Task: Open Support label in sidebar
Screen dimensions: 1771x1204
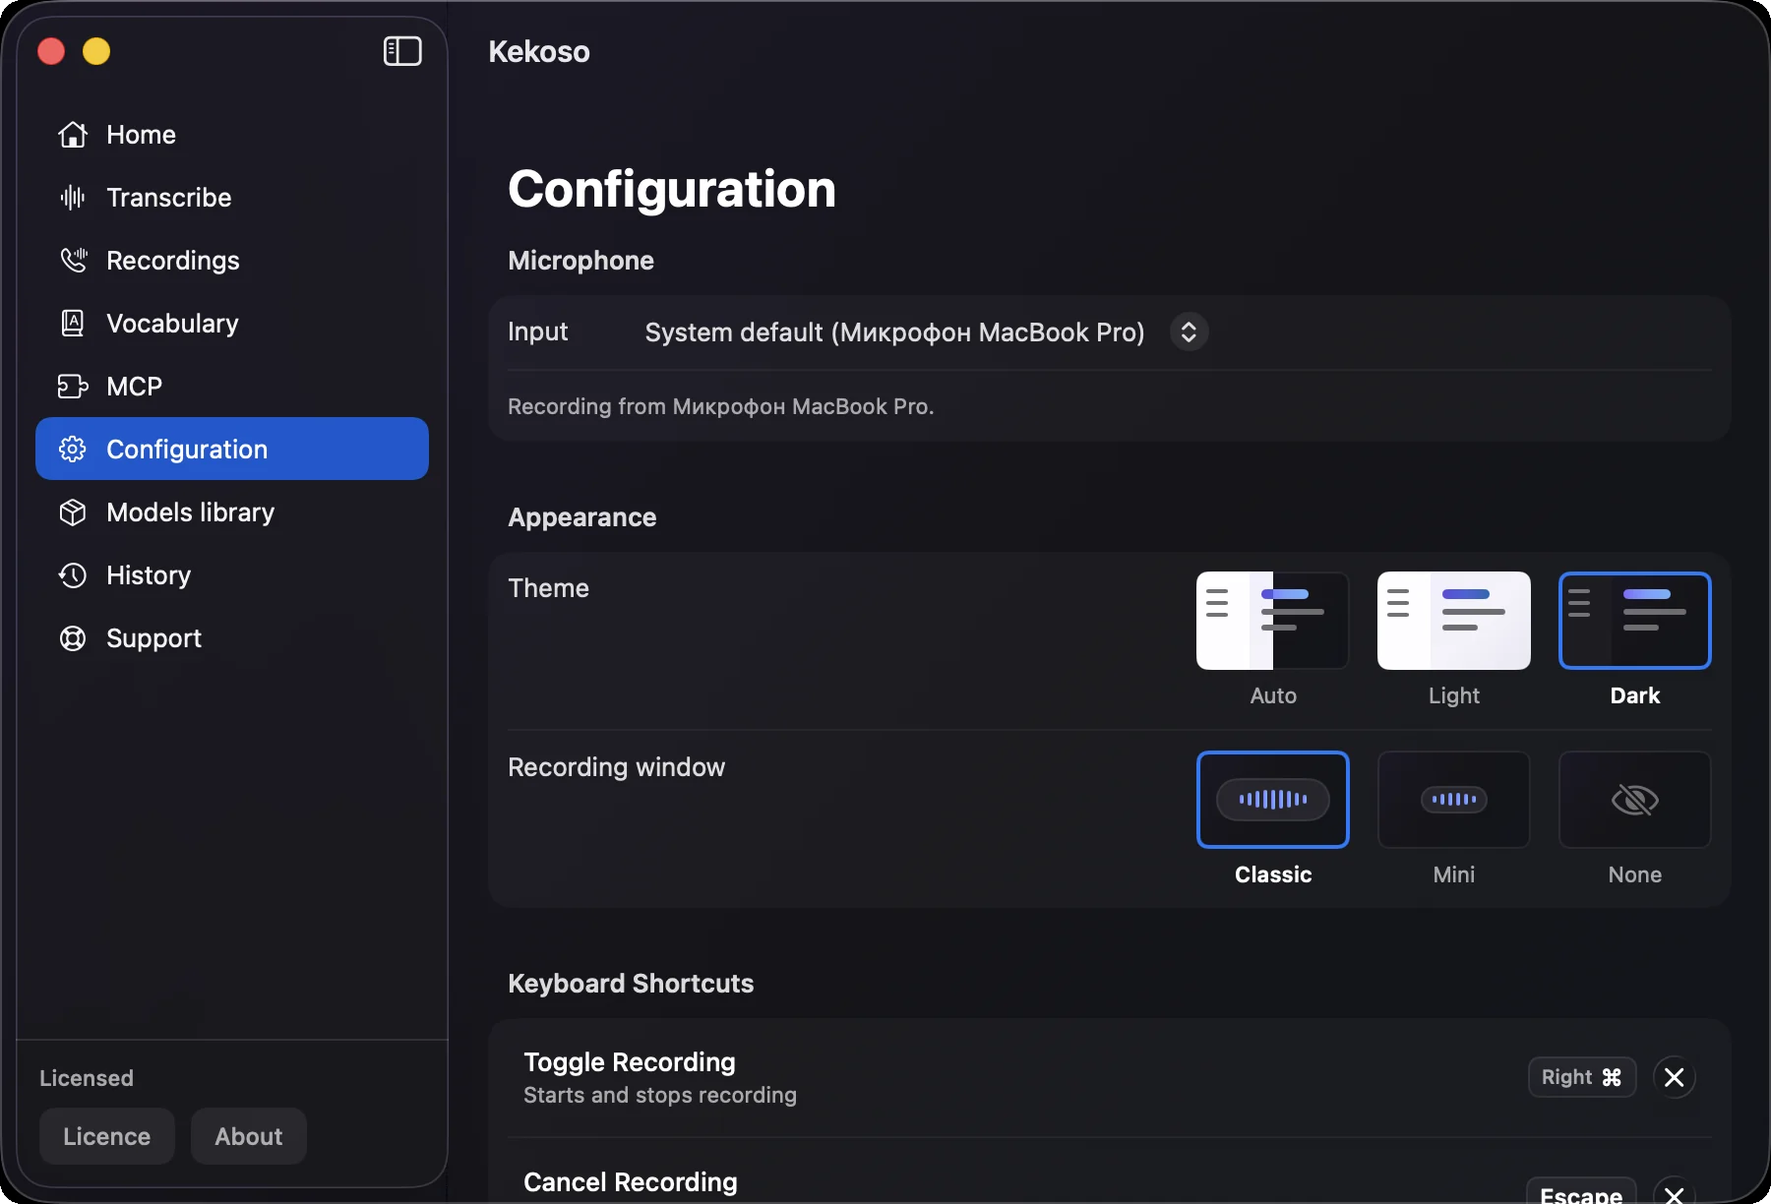Action: tap(153, 638)
